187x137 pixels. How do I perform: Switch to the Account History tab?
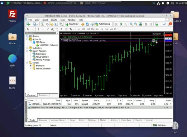coord(58,120)
